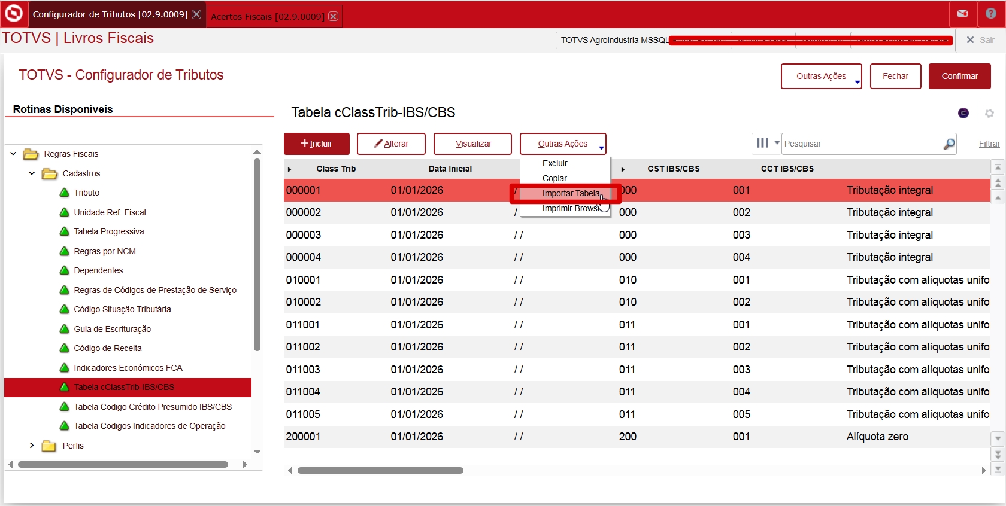Open the help question mark icon
This screenshot has width=1006, height=506.
coord(991,14)
